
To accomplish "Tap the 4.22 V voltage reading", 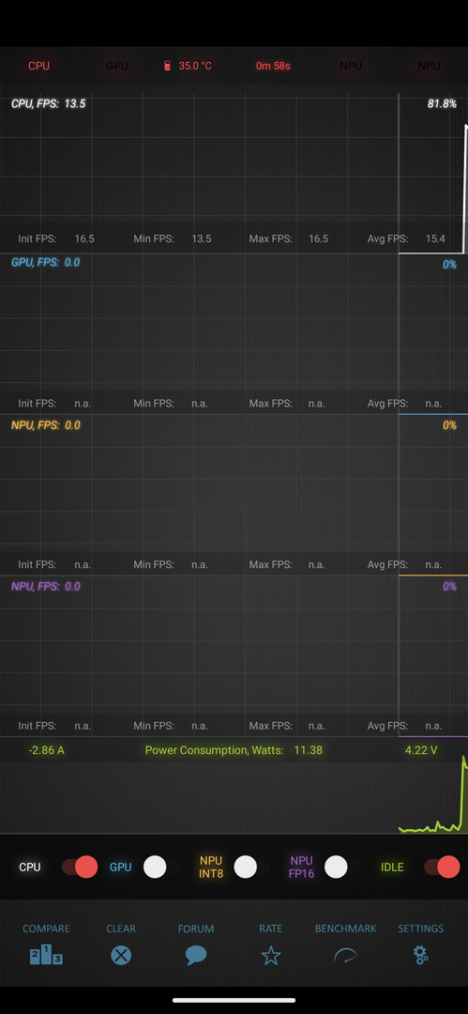I will pyautogui.click(x=421, y=750).
